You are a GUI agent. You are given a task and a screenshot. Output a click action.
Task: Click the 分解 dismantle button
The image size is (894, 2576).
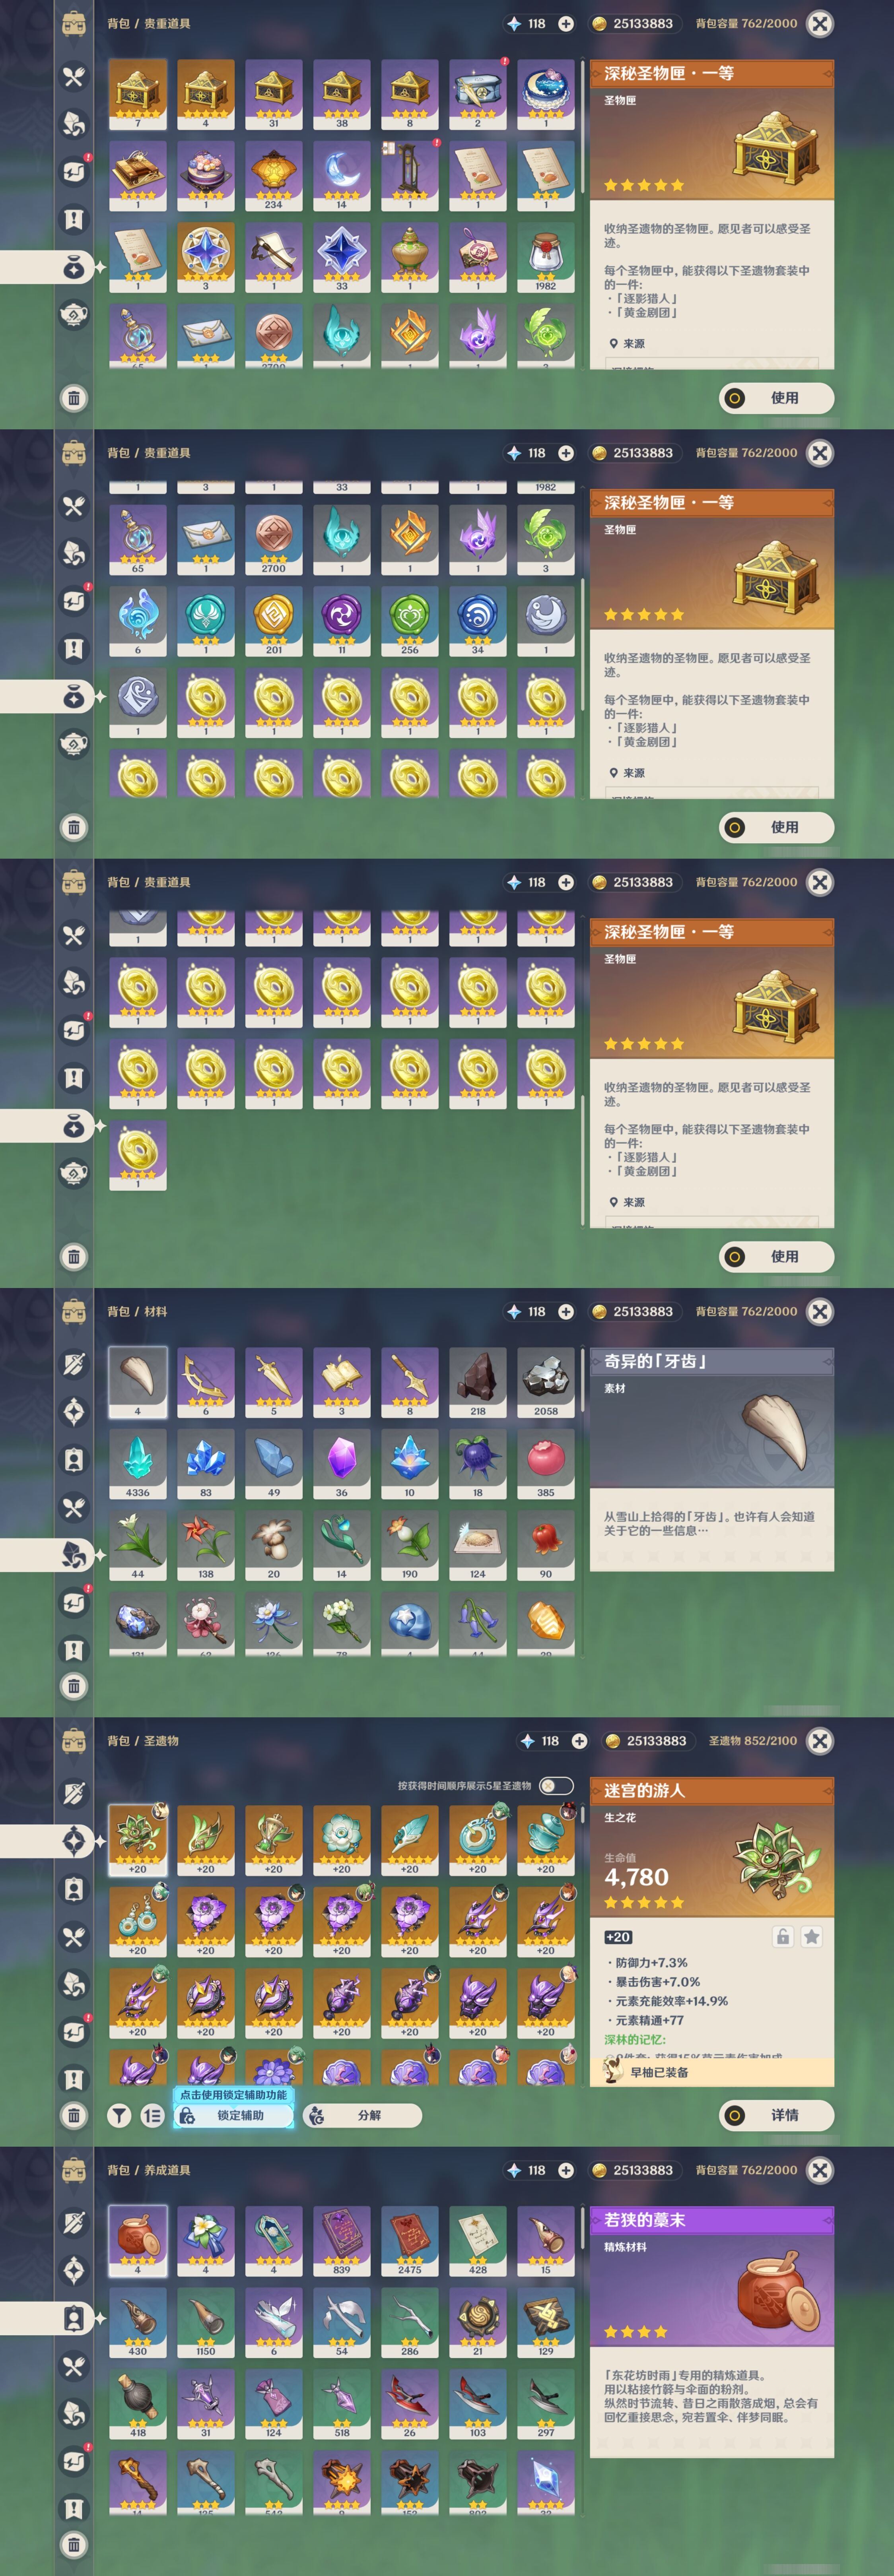click(x=362, y=2115)
